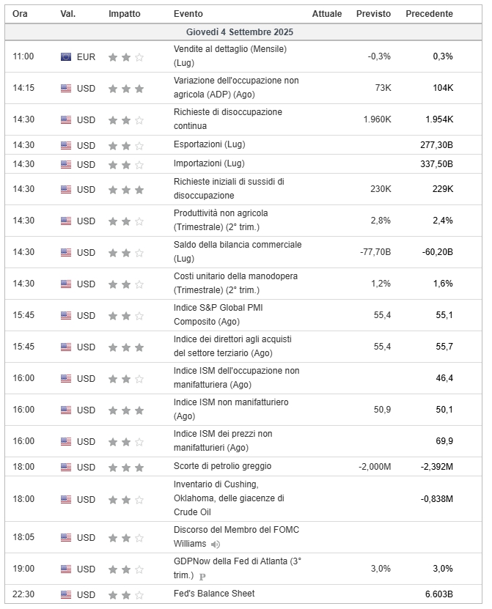Click the Impatto column header
Viewport: 492px width, 609px height.
[x=126, y=14]
